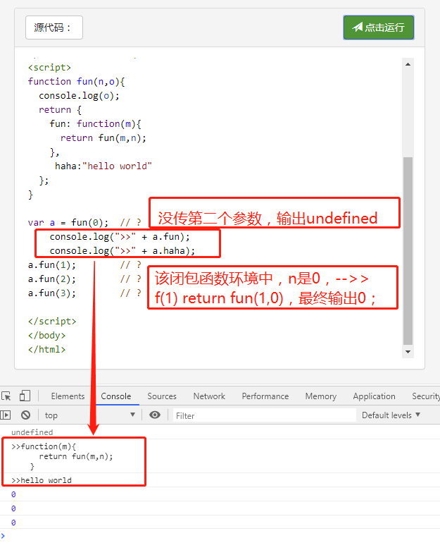Show the console sidebar icon

(6, 415)
